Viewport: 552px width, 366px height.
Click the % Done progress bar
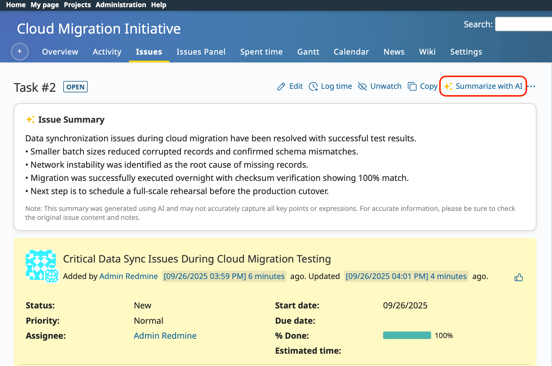click(x=407, y=335)
